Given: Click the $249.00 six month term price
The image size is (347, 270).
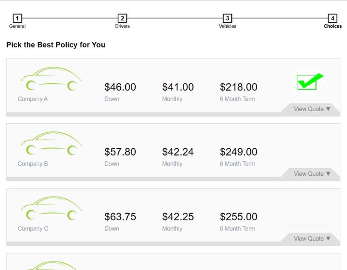Looking at the screenshot, I should 239,152.
